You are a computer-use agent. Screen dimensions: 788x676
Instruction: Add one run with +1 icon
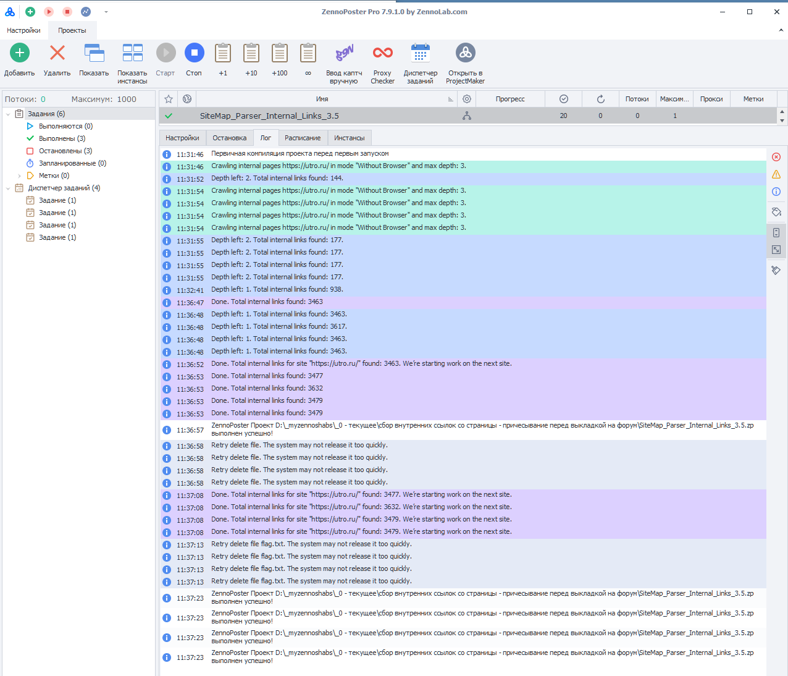pyautogui.click(x=223, y=53)
